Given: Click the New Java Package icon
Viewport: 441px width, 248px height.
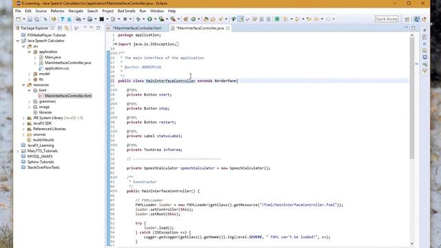Looking at the screenshot, I should (x=186, y=19).
